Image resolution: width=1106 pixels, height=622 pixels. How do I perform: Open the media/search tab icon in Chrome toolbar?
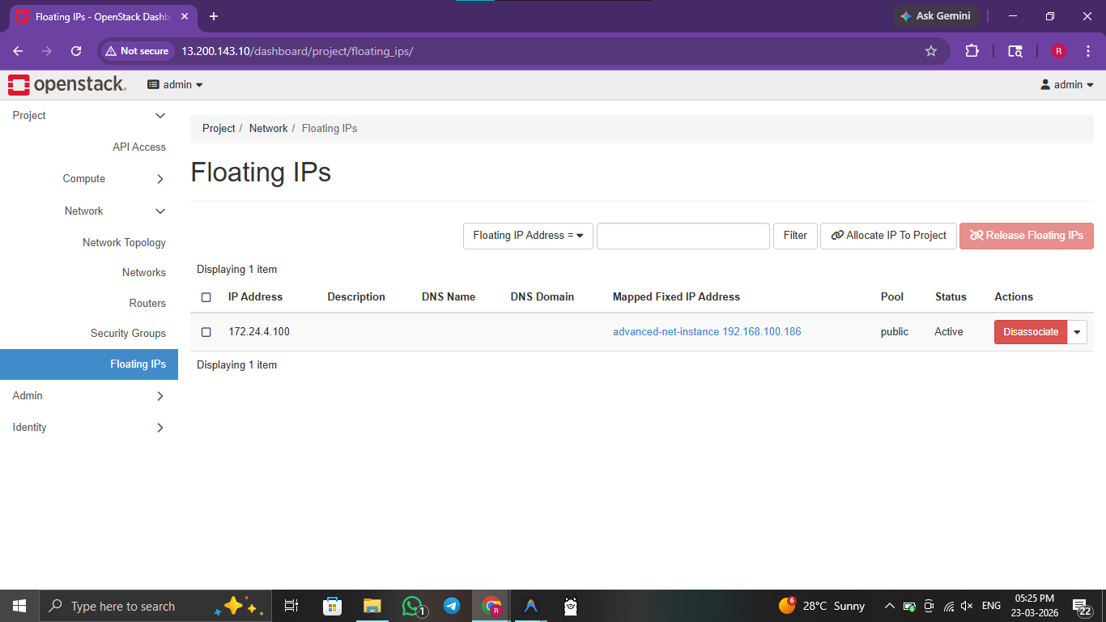(x=1015, y=51)
